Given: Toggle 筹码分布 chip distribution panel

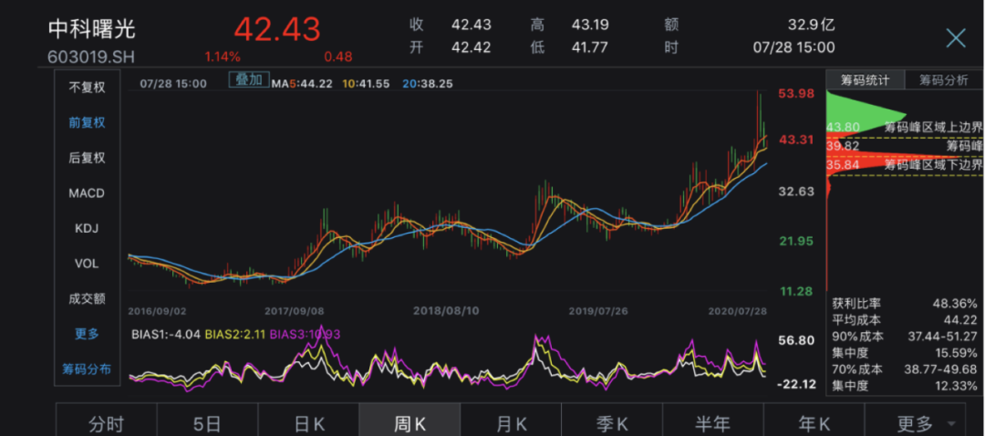Looking at the screenshot, I should click(87, 369).
